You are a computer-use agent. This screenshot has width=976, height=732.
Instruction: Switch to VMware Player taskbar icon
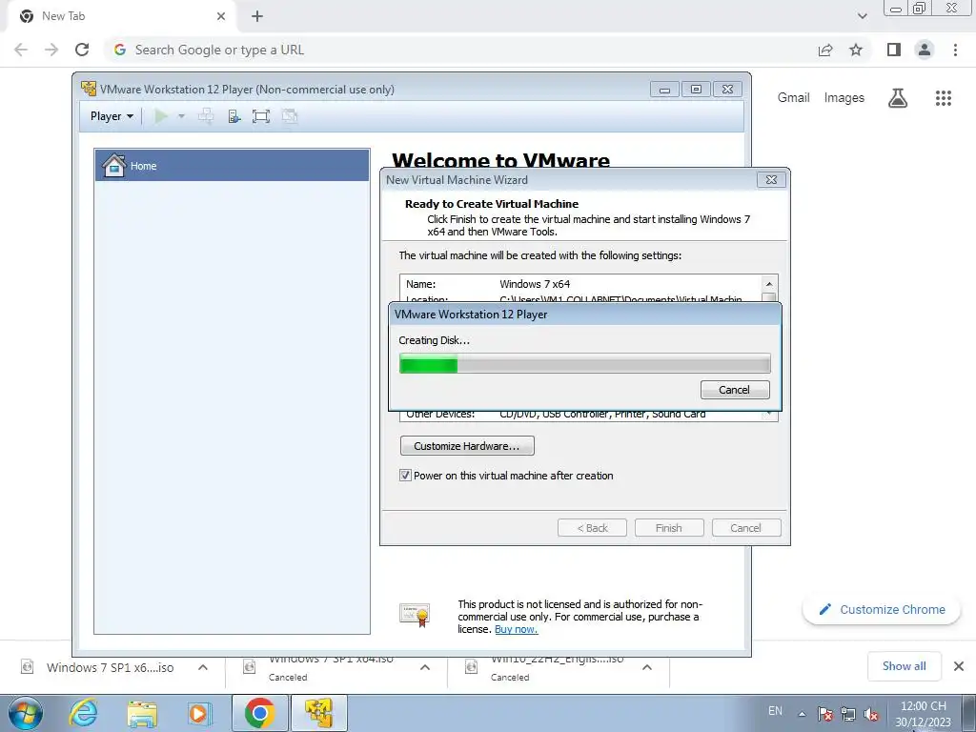pos(318,713)
